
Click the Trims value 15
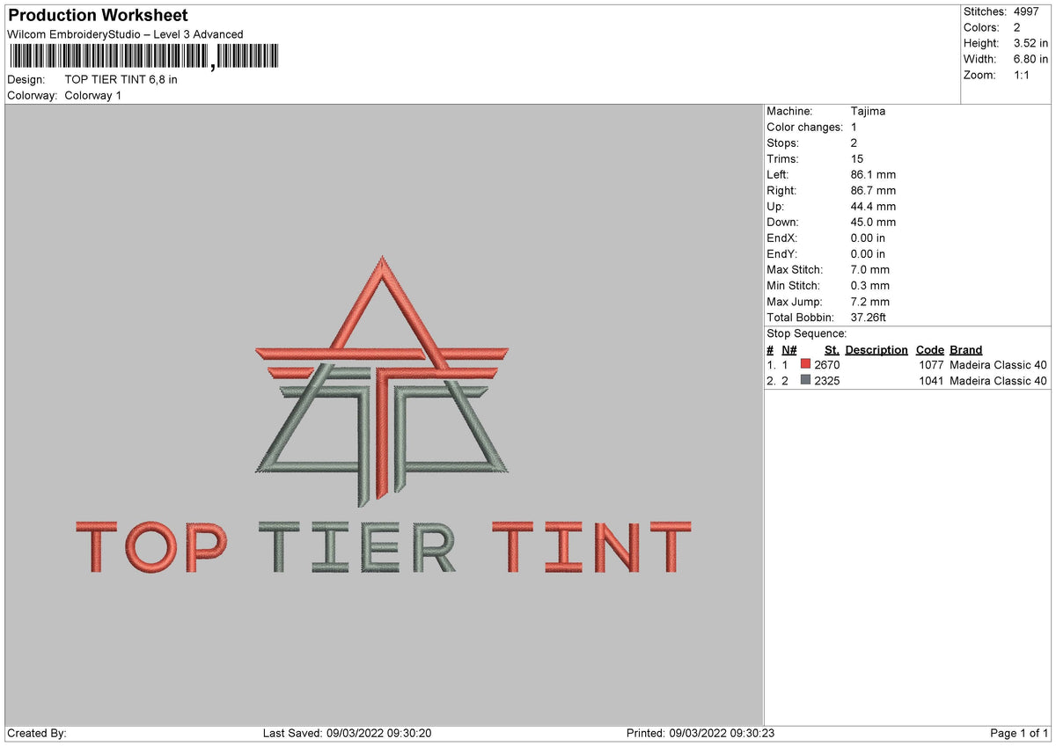pos(857,158)
